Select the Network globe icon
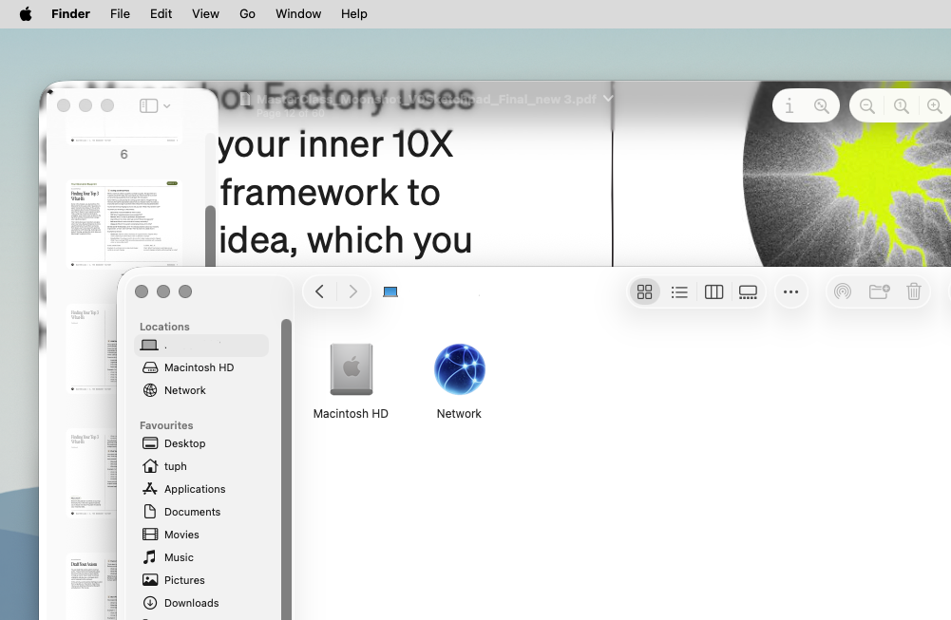951x620 pixels. pos(459,369)
